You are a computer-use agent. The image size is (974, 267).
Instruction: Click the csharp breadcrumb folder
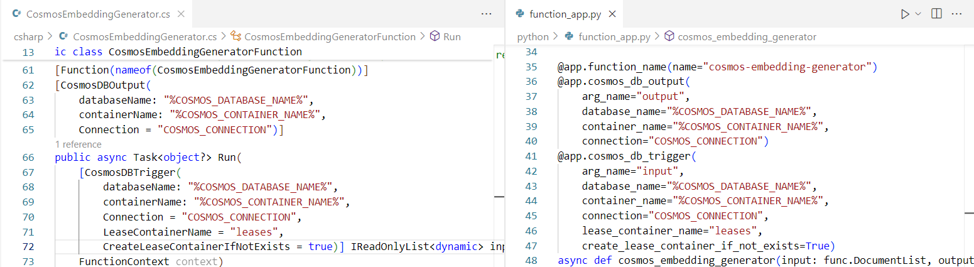(28, 36)
